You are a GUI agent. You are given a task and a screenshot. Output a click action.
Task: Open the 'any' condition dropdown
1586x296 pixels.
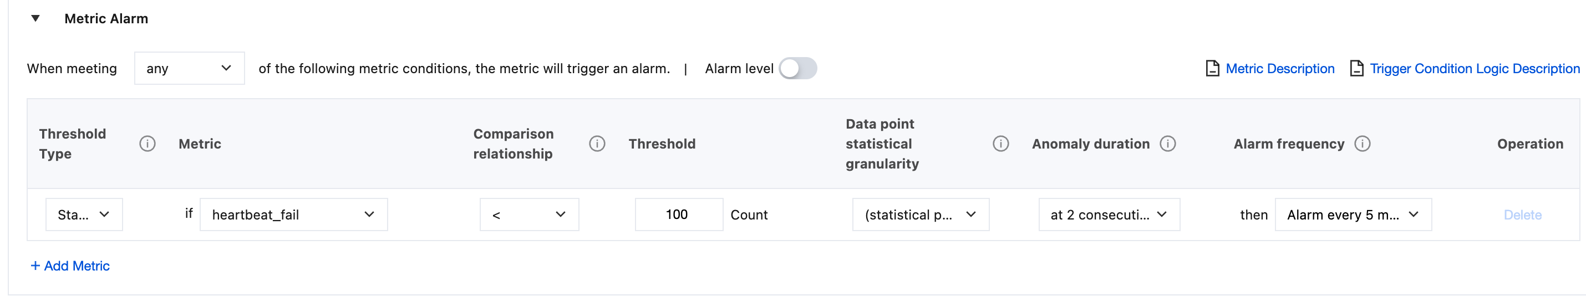[189, 68]
